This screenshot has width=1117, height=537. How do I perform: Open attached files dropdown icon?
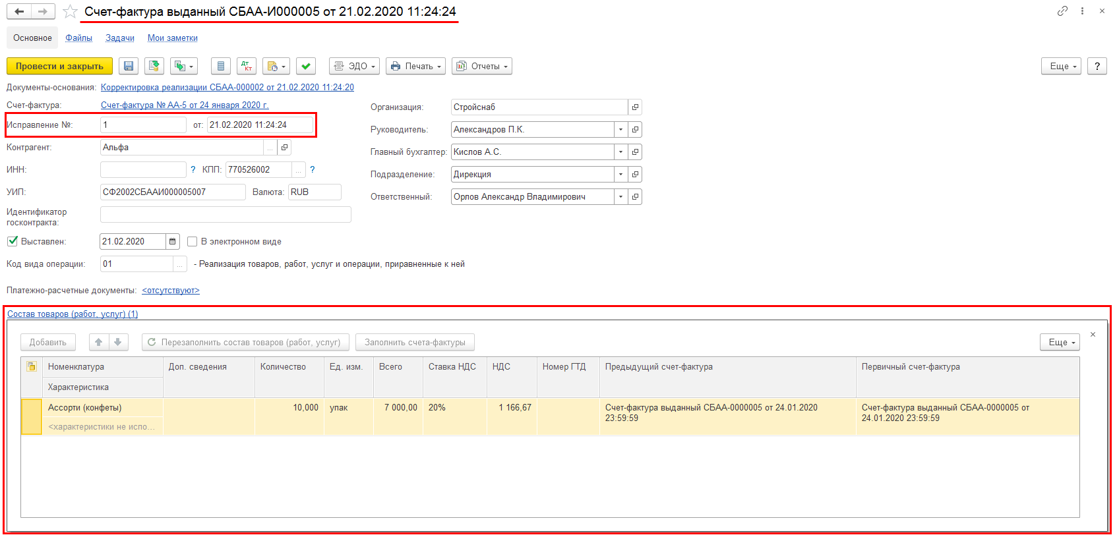pos(276,66)
